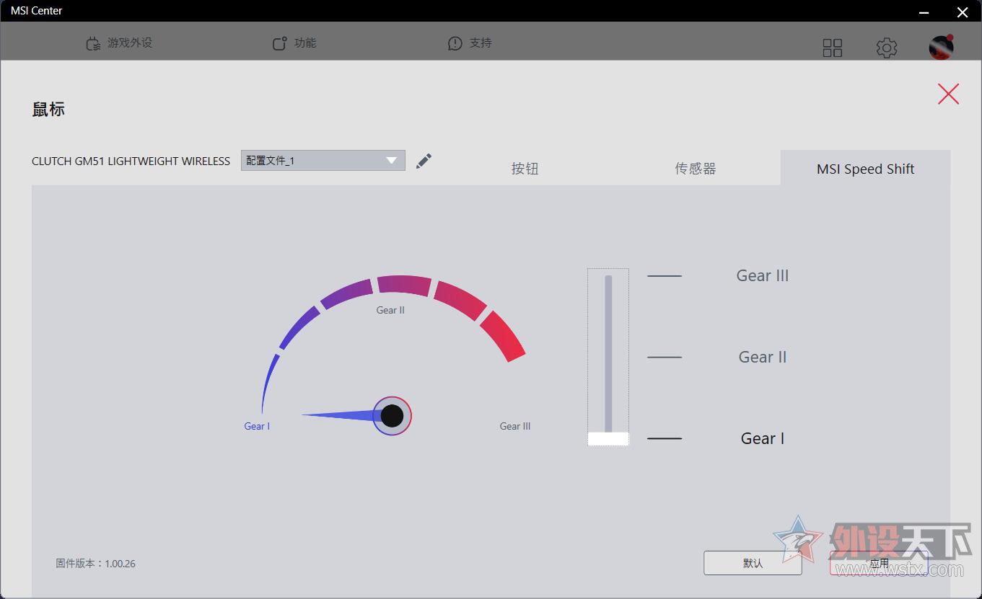Click the CLUTCH GM51 LIGHTWEIGHT WIRELESS device name
Viewport: 982px width, 599px height.
pyautogui.click(x=131, y=161)
